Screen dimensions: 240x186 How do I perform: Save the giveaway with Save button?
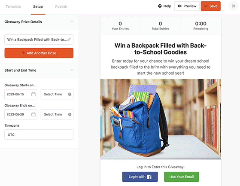tap(211, 6)
